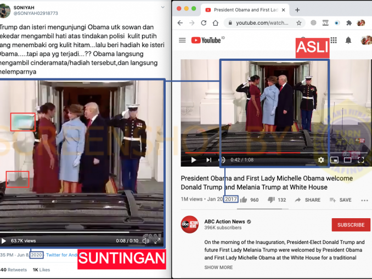
Task: Open the browser profile avatar
Action: 361,23
